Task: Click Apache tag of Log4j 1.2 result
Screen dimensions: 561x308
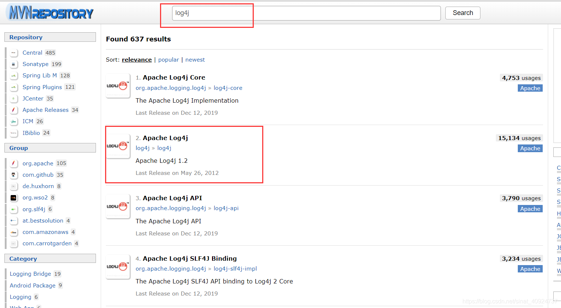Action: (530, 148)
